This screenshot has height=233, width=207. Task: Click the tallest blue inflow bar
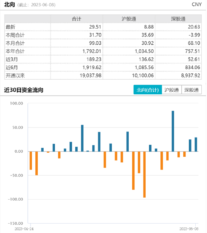point(173,131)
